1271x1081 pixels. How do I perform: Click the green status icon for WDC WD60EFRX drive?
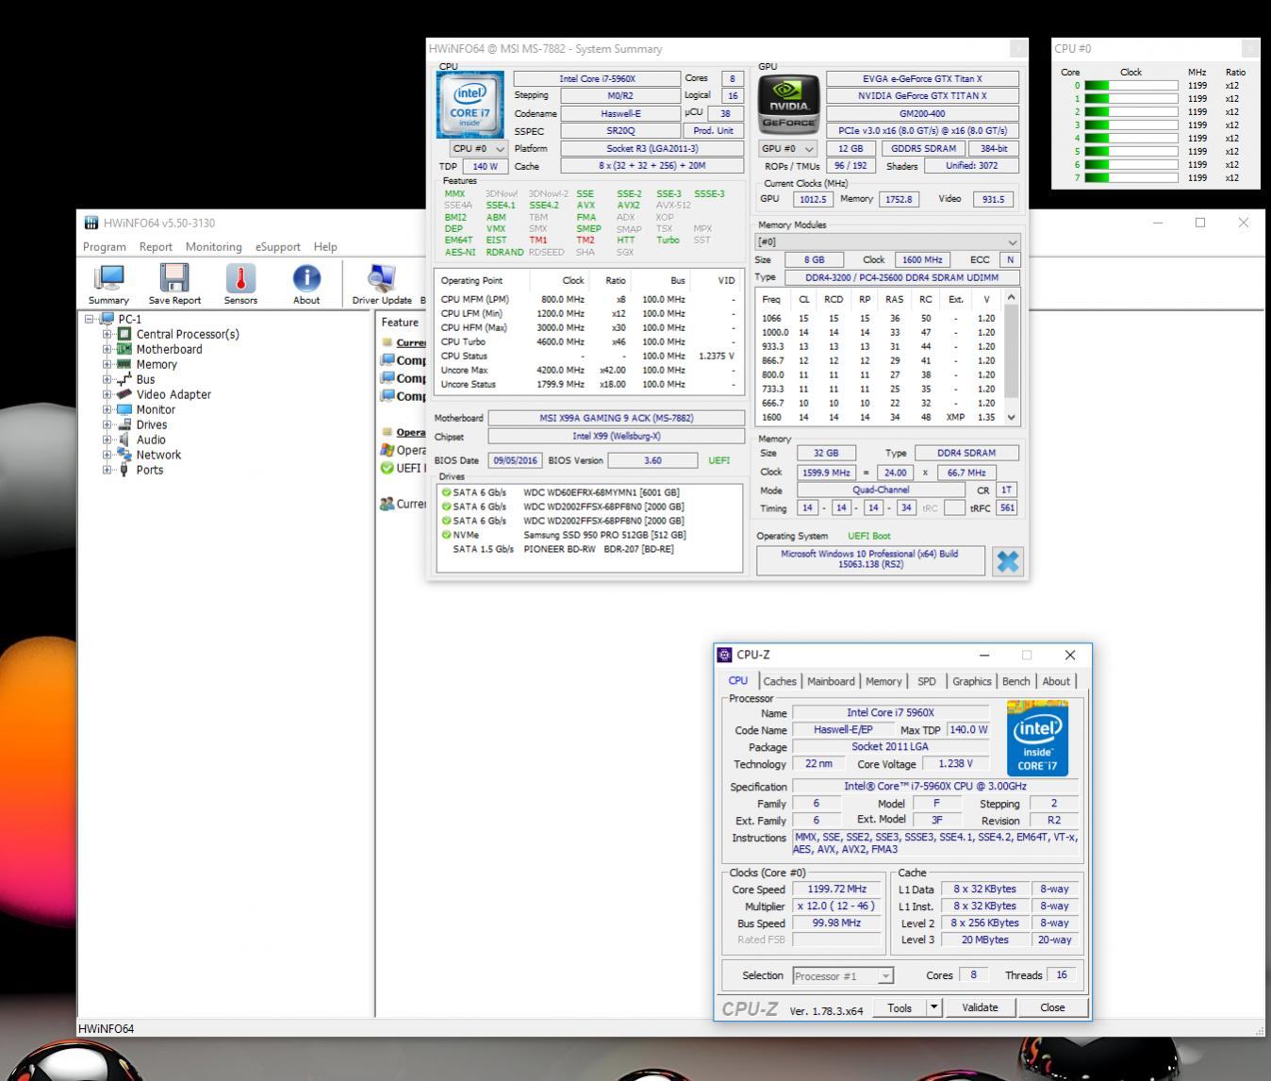[x=446, y=492]
